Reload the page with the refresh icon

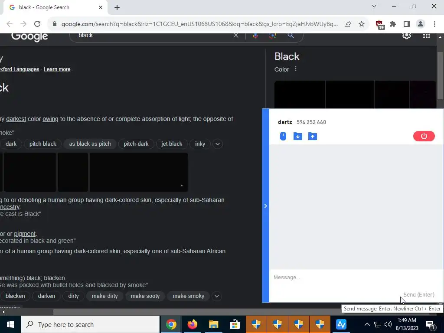tap(37, 24)
